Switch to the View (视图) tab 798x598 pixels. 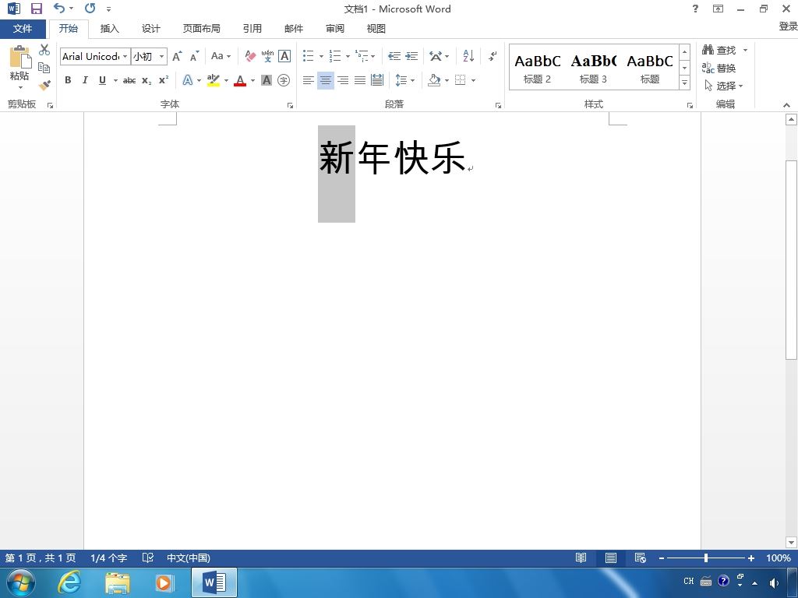pyautogui.click(x=376, y=29)
